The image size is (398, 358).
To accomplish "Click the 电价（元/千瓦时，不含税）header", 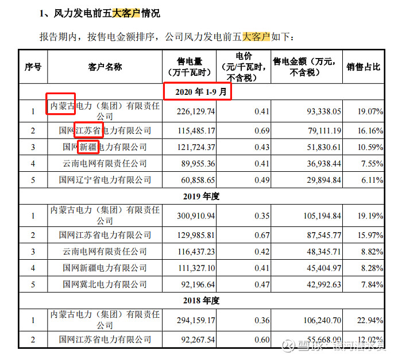I will pos(244,67).
